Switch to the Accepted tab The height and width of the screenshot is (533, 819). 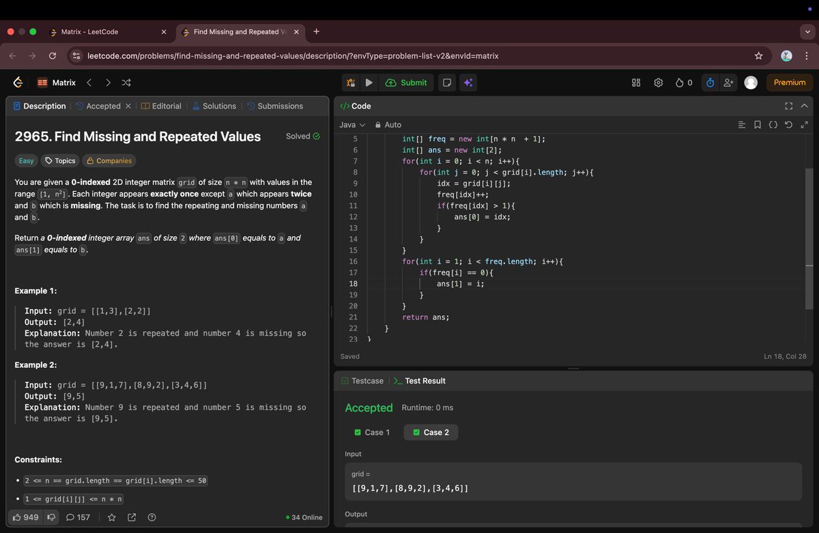tap(98, 106)
